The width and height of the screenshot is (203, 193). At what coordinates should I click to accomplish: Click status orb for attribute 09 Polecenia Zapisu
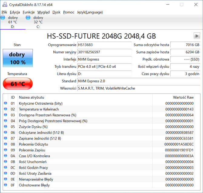(5, 150)
